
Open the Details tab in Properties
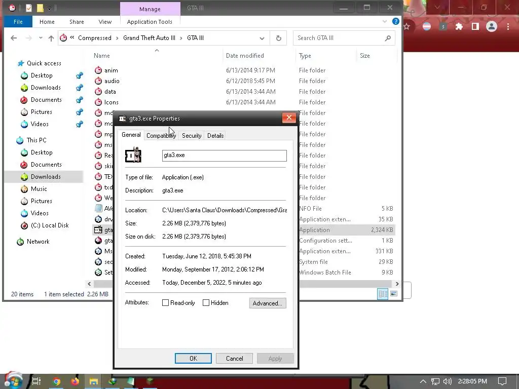215,136
